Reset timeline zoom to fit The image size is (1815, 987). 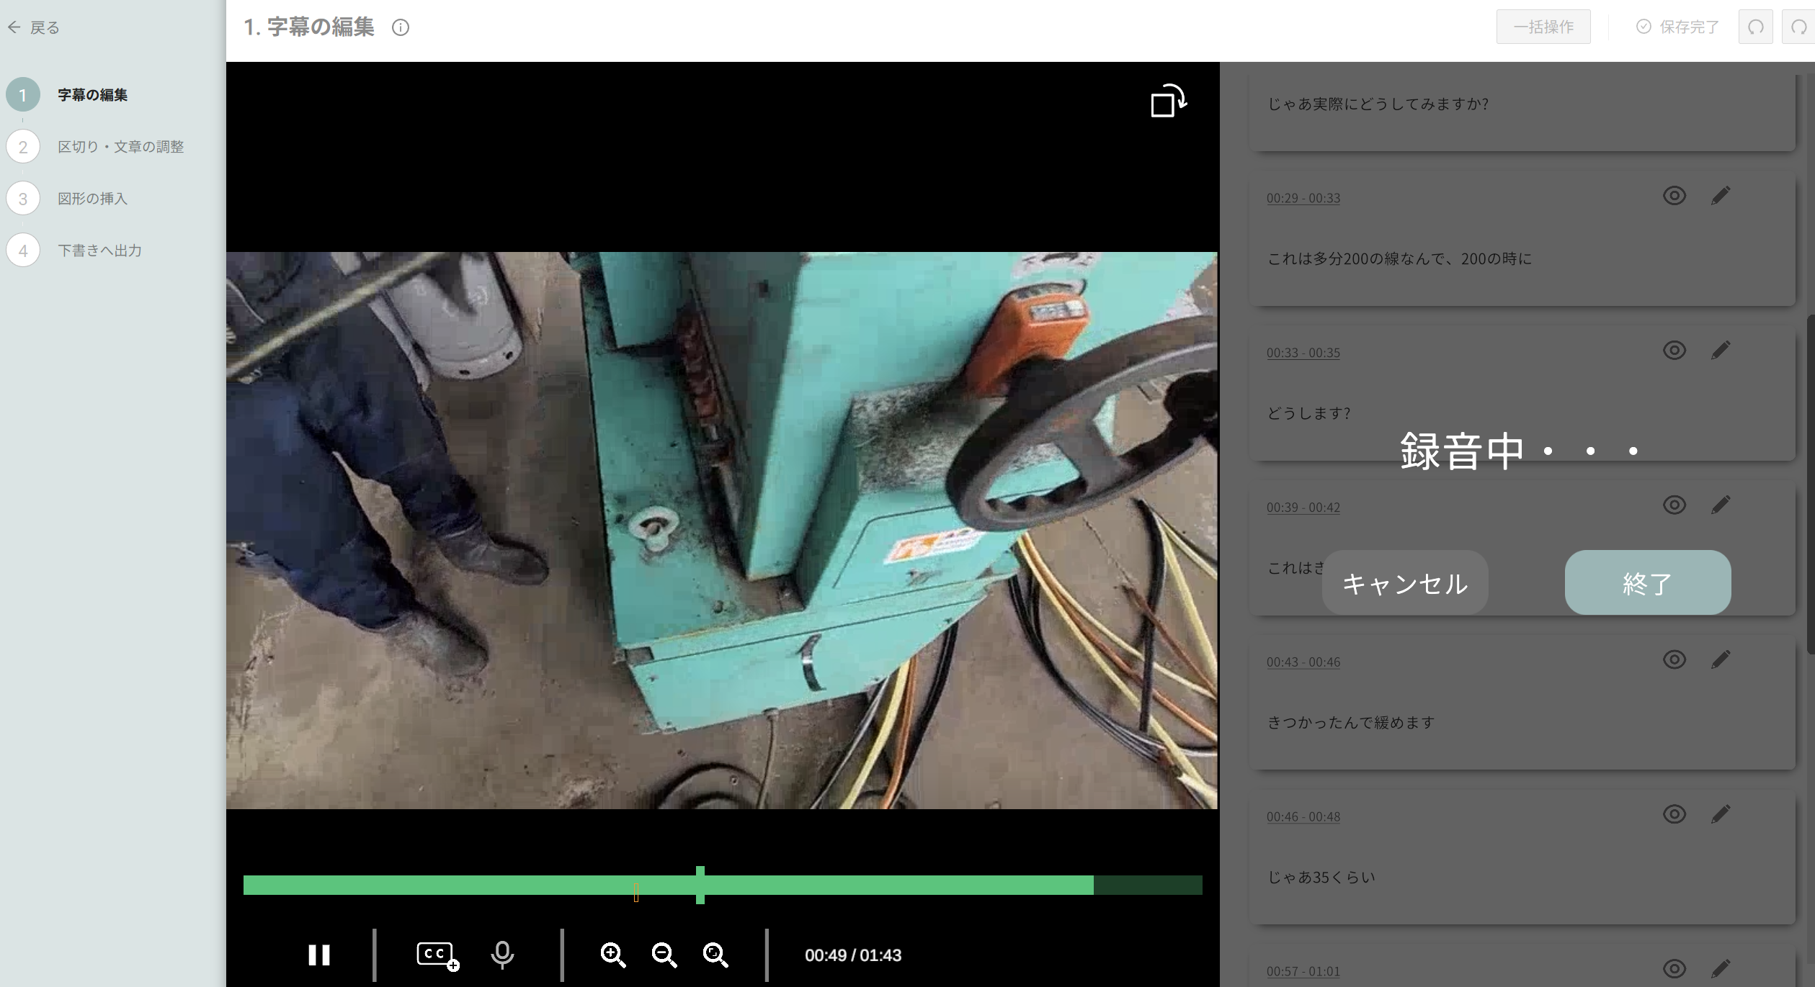pyautogui.click(x=715, y=955)
